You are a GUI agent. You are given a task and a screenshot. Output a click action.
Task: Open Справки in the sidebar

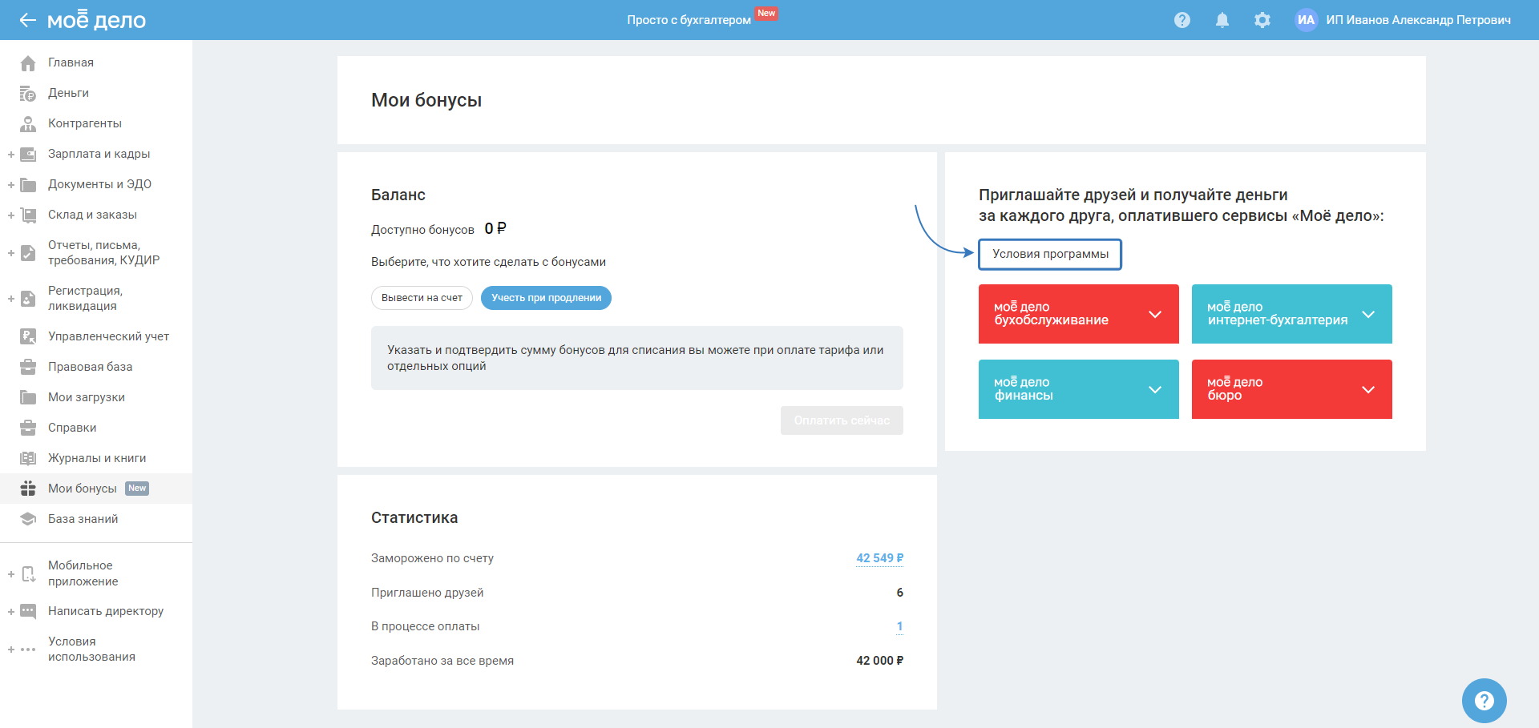(x=72, y=428)
